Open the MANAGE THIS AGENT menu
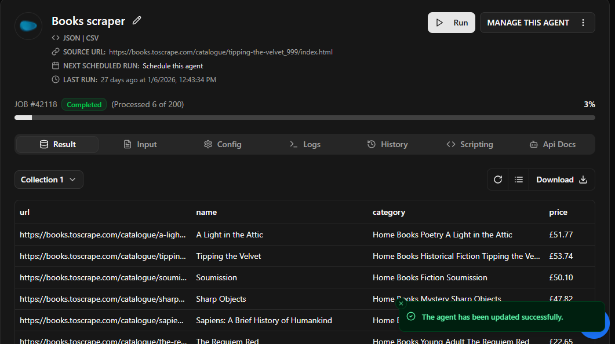 tap(528, 23)
